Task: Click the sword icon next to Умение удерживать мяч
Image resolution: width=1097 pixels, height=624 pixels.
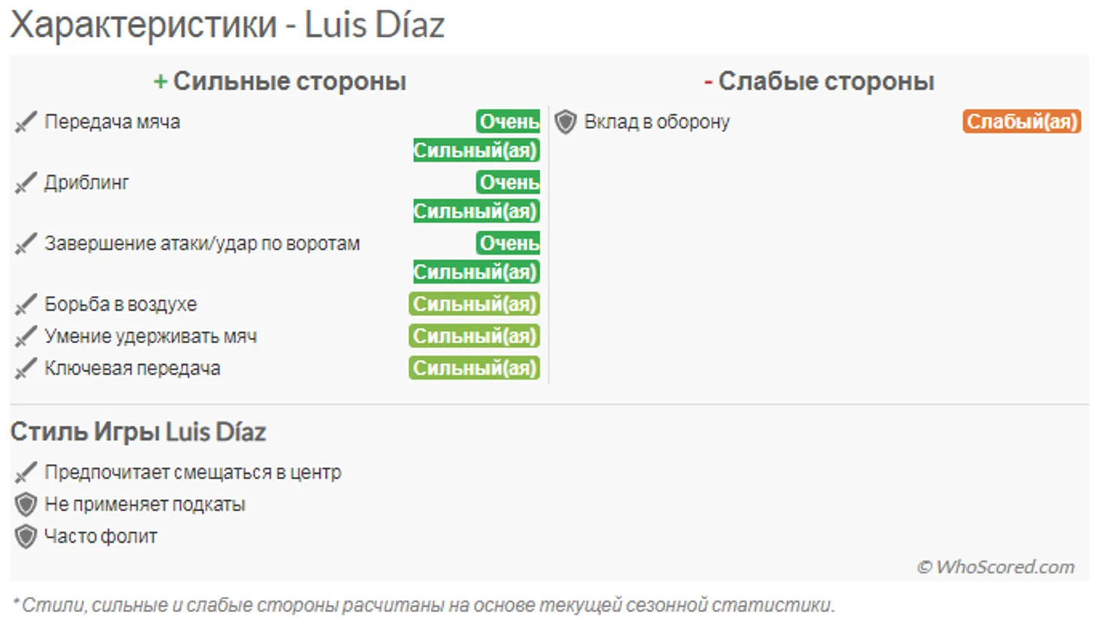Action: pos(26,336)
